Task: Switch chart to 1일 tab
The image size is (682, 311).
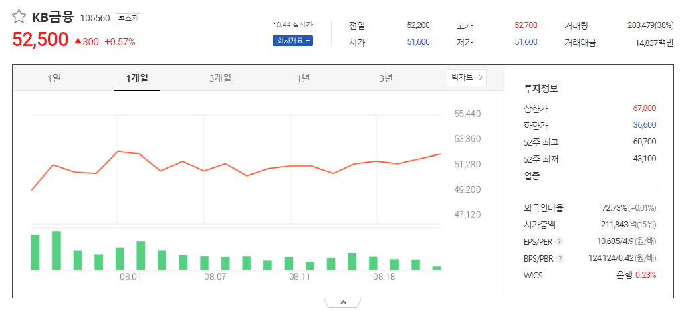Action: click(54, 78)
